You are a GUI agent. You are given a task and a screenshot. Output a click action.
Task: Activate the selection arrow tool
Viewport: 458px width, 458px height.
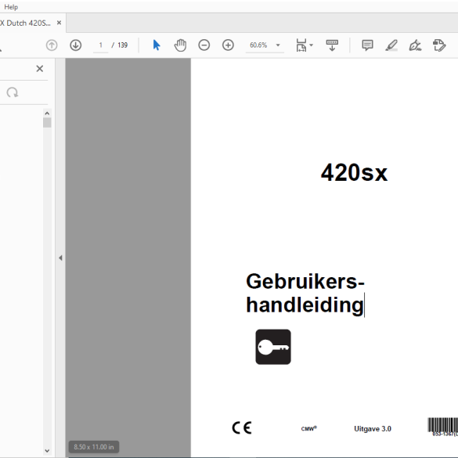pos(157,45)
